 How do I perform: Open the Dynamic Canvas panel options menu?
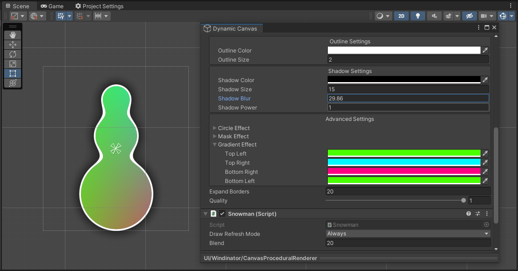pos(479,27)
